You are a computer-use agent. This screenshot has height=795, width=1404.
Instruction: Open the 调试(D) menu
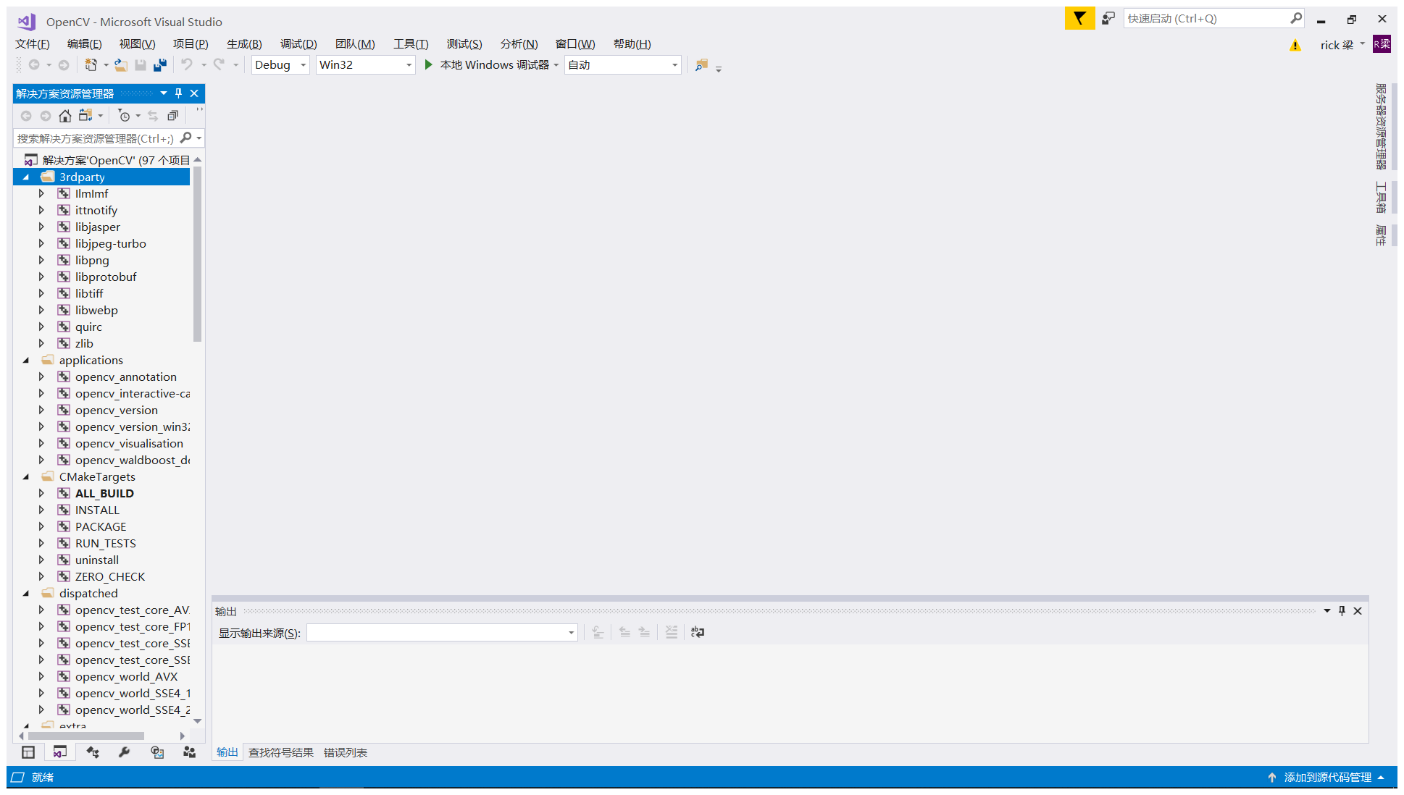coord(298,44)
